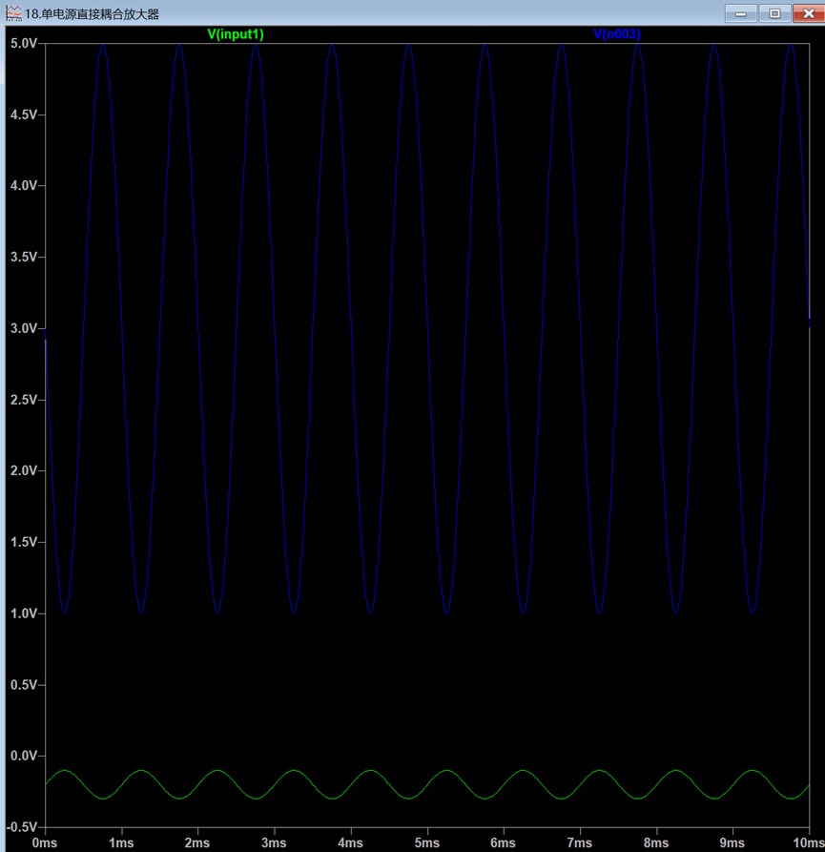Click the V(n003) trace label
Screen dimensions: 825x852
click(x=617, y=34)
